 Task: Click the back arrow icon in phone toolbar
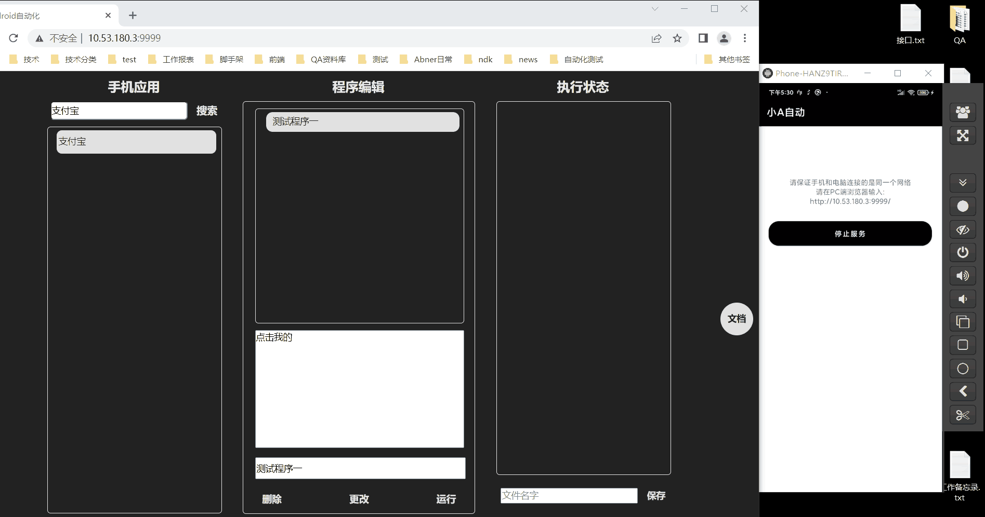(963, 391)
